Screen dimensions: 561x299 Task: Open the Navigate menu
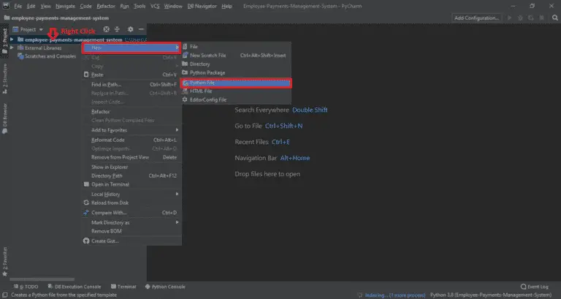(65, 6)
